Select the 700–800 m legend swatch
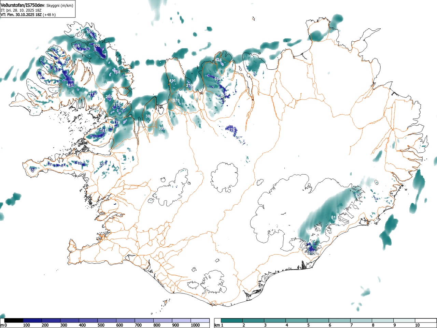 coord(144,320)
